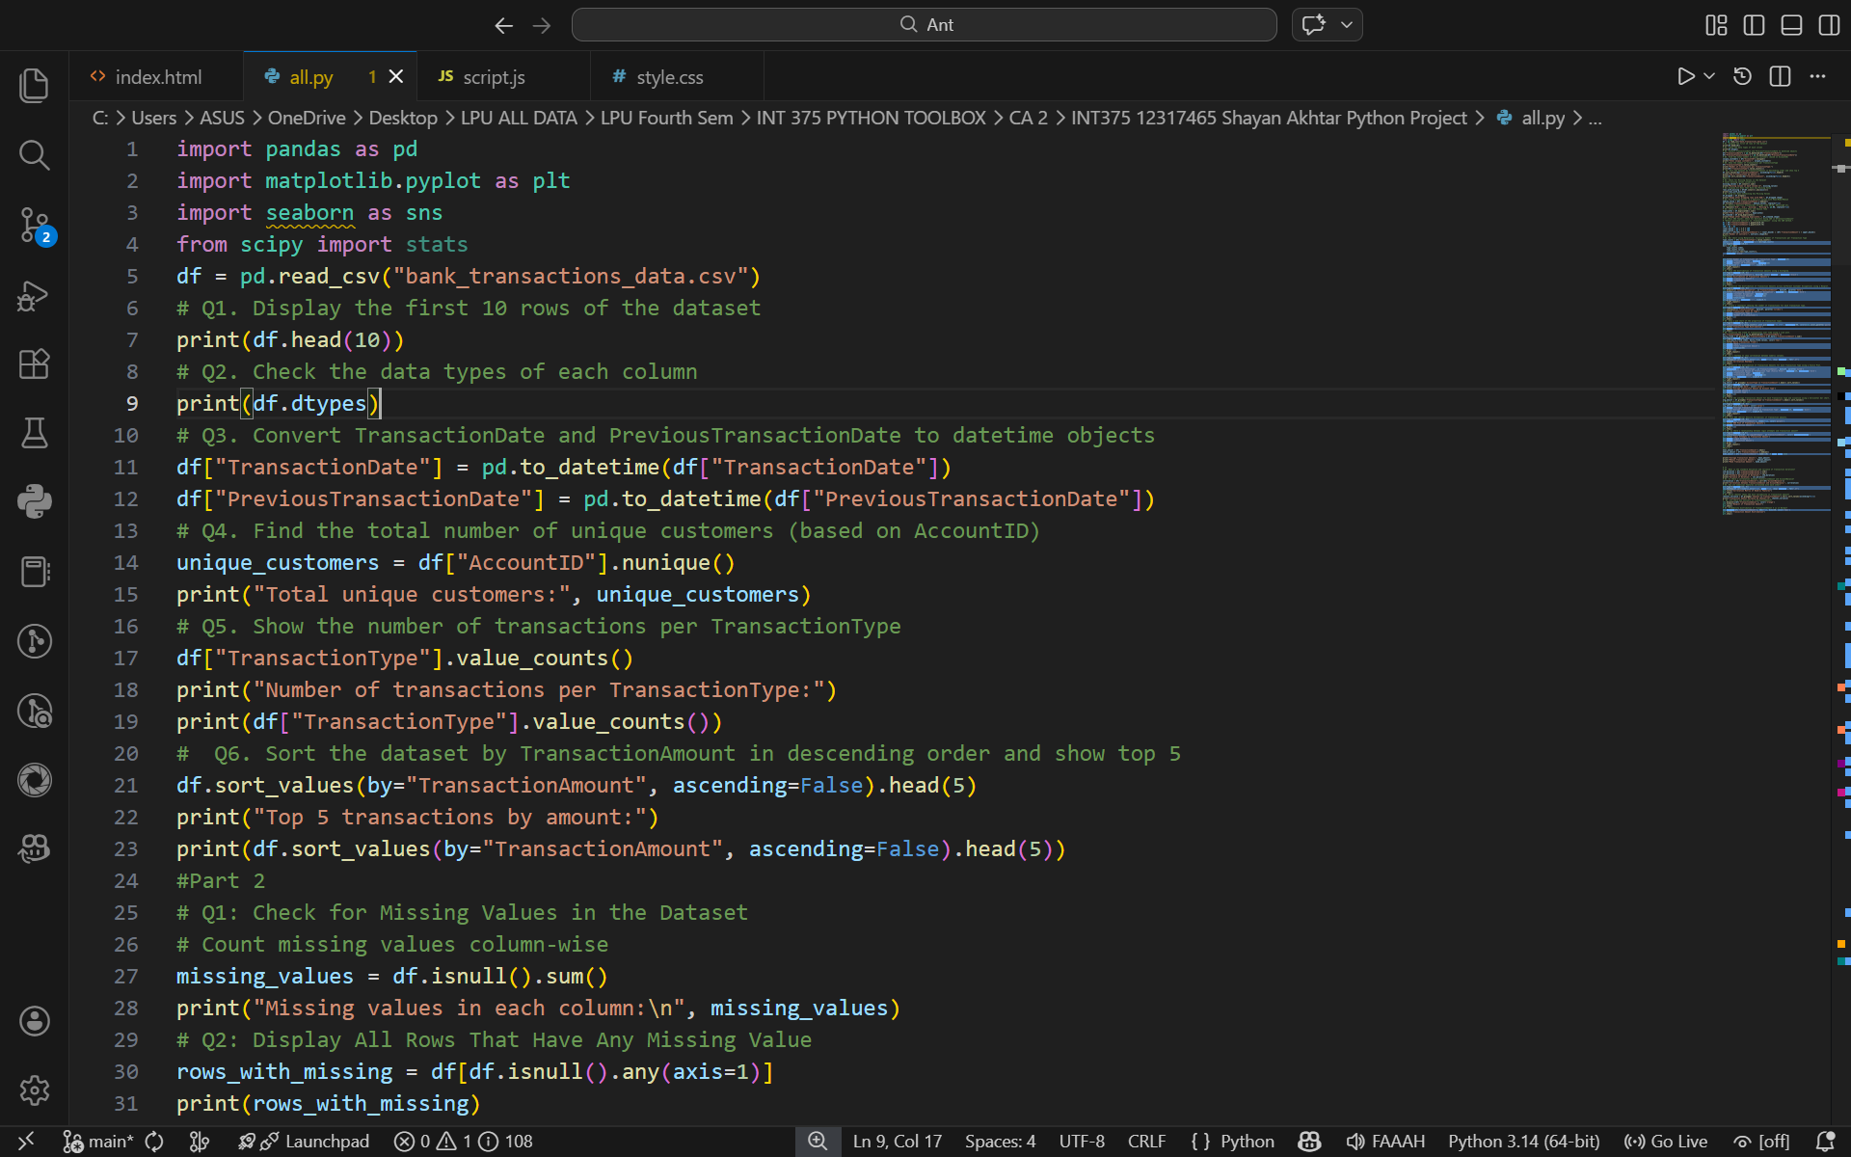Click the command center search field
The image size is (1851, 1157).
924,25
